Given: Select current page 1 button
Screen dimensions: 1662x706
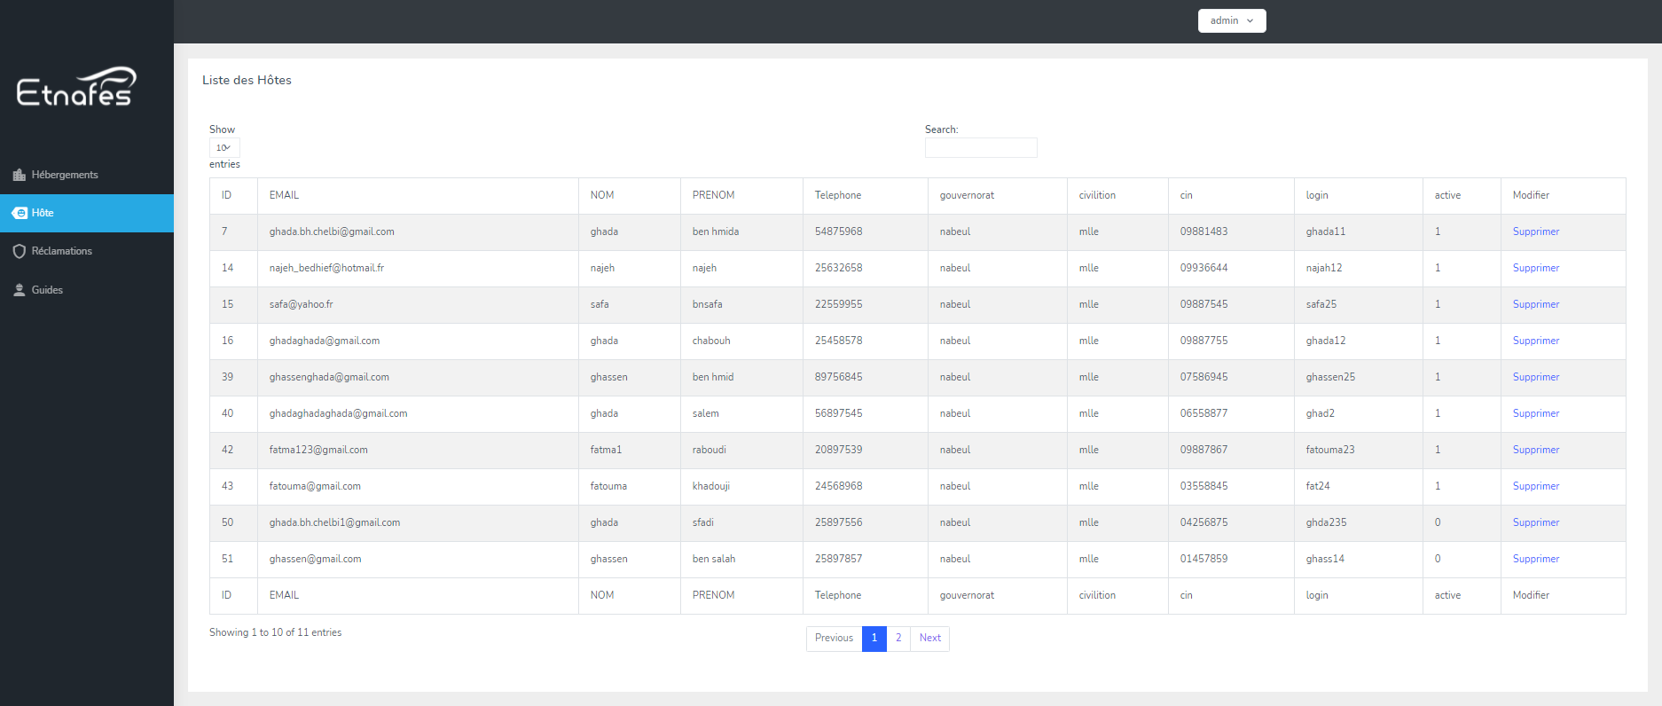Looking at the screenshot, I should point(874,639).
